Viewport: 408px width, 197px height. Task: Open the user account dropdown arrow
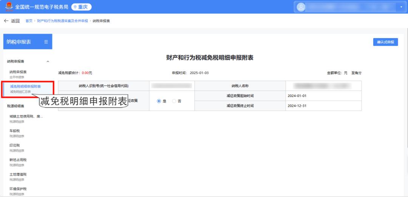point(401,7)
